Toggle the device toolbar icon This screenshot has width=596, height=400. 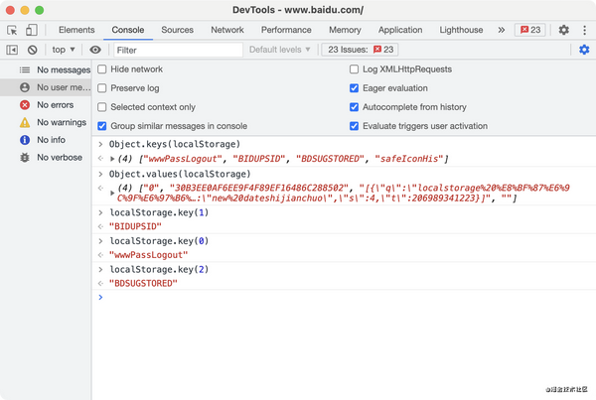pyautogui.click(x=33, y=31)
